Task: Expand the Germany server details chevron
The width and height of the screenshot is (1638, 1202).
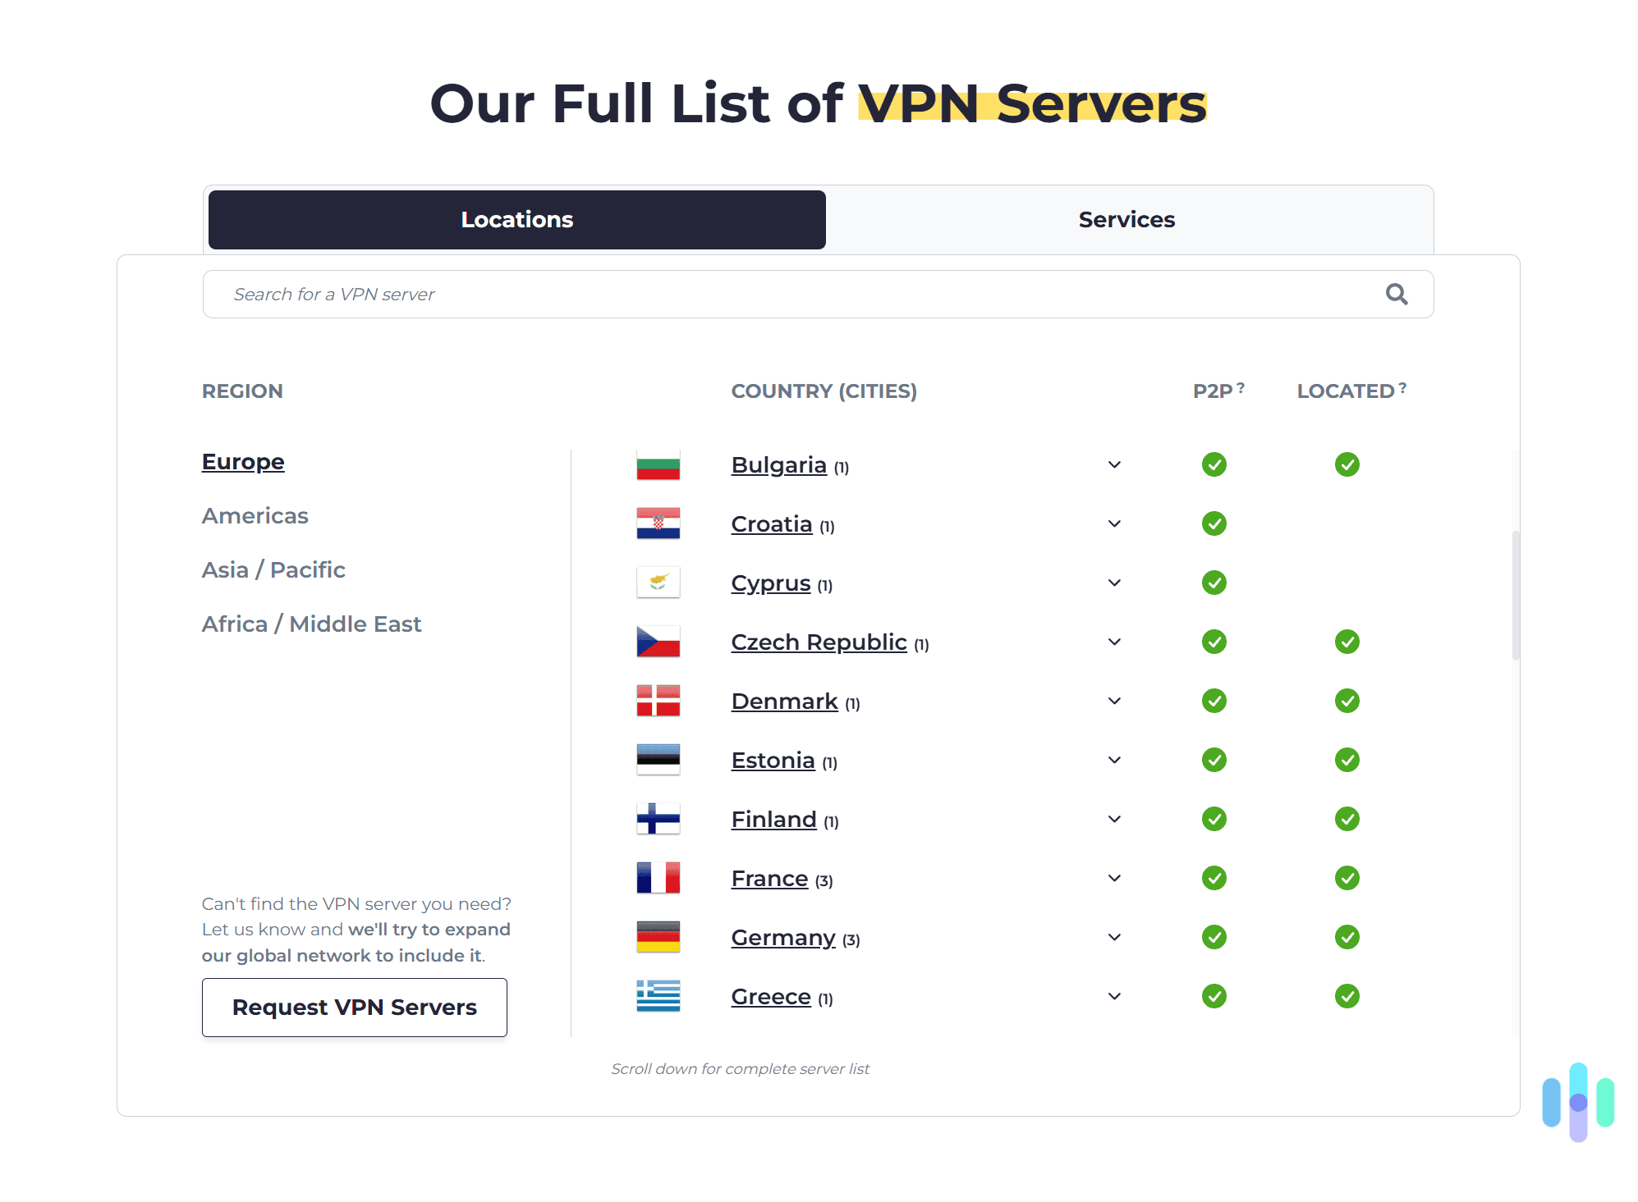Action: pos(1114,936)
